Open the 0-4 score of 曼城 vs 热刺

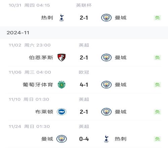tap(84, 139)
